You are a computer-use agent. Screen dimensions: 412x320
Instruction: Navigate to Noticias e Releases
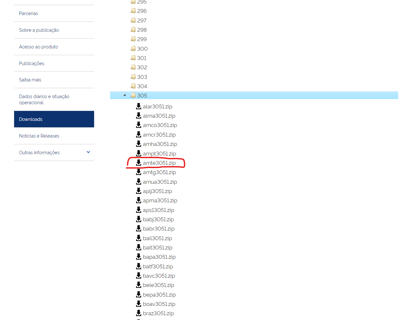39,136
